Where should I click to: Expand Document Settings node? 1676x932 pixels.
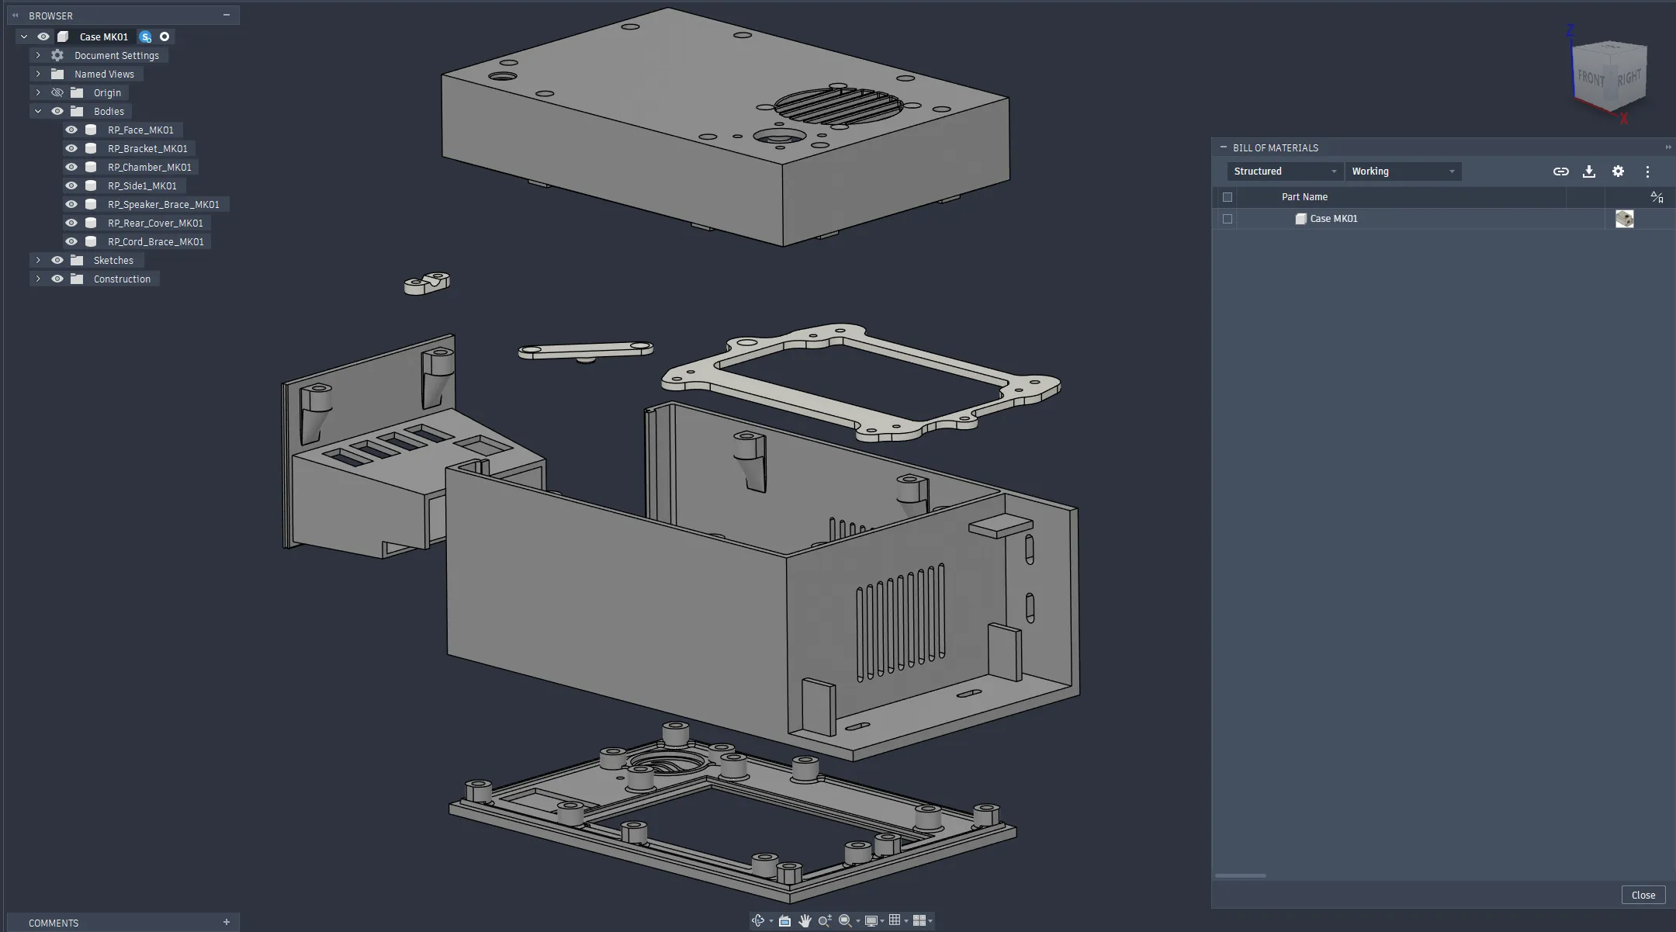(38, 55)
